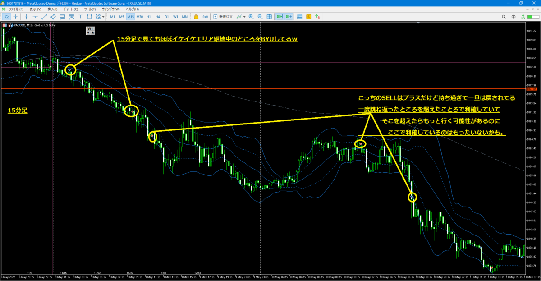Image resolution: width=541 pixels, height=281 pixels.
Task: Open the ファイル (F) menu
Action: click(16, 9)
